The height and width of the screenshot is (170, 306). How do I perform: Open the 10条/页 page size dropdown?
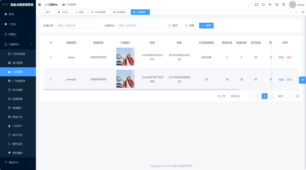[240, 96]
